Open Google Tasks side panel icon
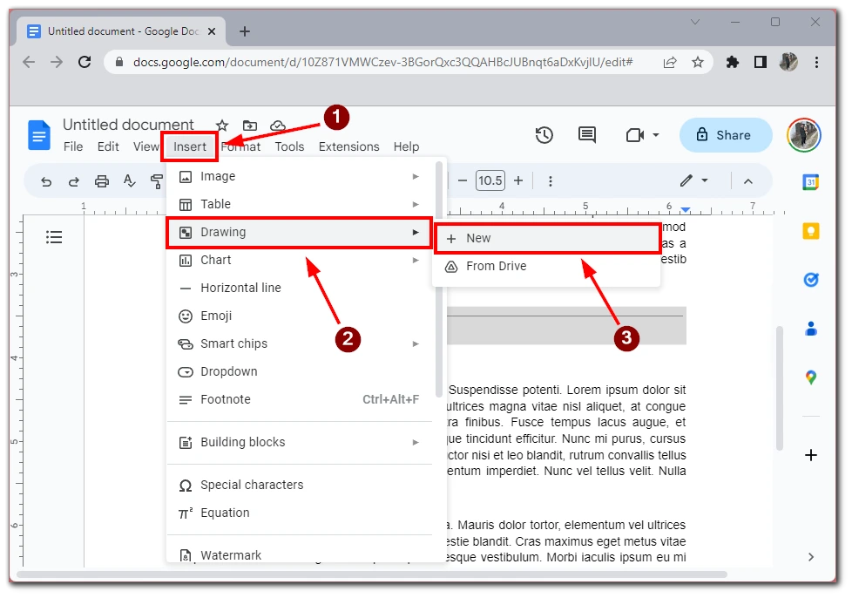Image resolution: width=852 pixels, height=598 pixels. tap(810, 280)
